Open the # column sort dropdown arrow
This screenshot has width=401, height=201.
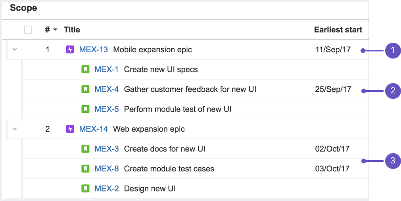coord(55,30)
